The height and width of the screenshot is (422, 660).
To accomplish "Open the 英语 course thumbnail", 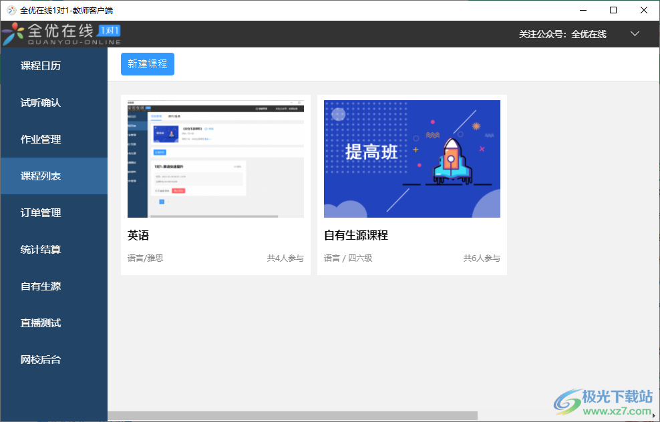I will pos(215,158).
